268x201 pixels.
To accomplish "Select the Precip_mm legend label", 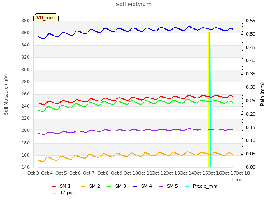I will [x=205, y=186].
